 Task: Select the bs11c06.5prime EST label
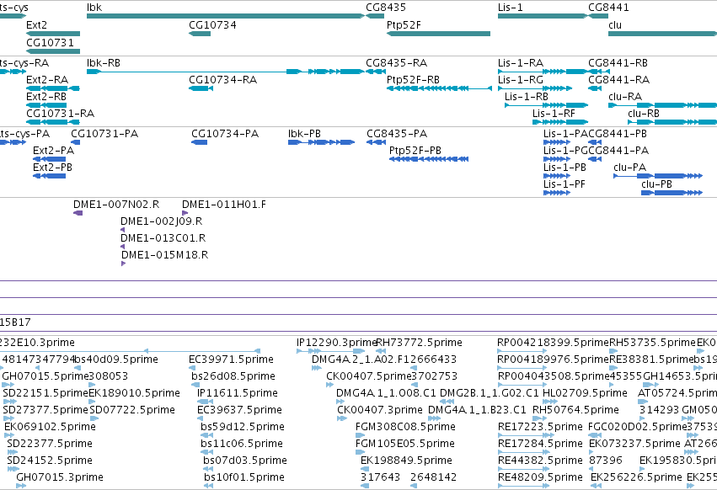pos(242,444)
